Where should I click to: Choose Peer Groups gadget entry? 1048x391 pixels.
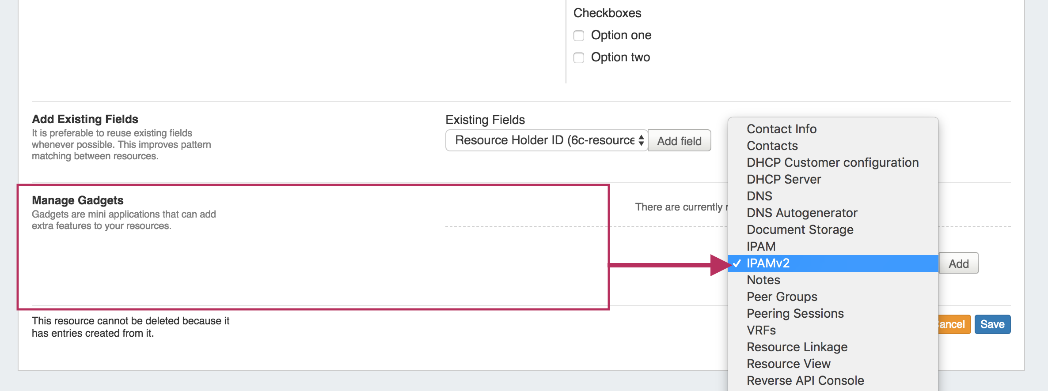[782, 297]
